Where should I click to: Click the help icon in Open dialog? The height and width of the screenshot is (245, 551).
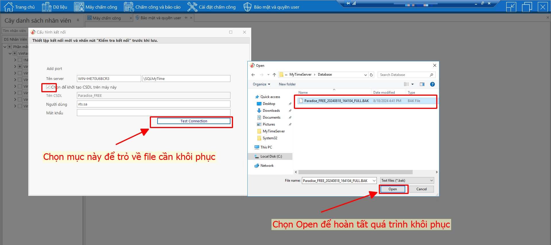(x=432, y=84)
